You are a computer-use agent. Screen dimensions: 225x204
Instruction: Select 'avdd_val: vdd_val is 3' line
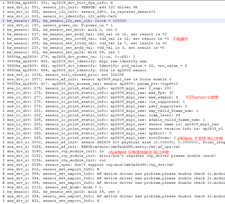point(83,48)
